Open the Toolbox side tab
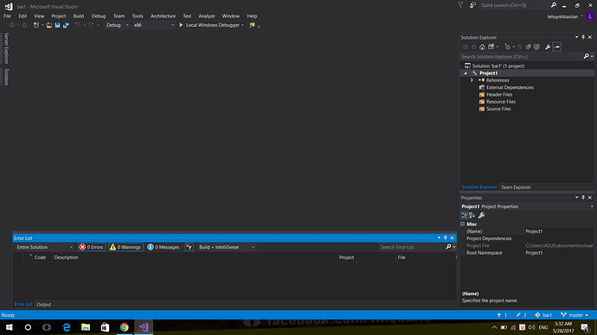This screenshot has width=597, height=335. [6, 77]
